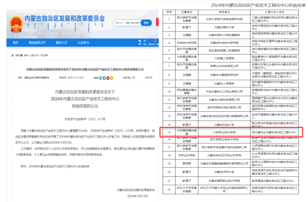The width and height of the screenshot is (308, 202).
Task: Click cell 鄂尔多斯应用技术学院 in row 16
Action: pos(224,140)
